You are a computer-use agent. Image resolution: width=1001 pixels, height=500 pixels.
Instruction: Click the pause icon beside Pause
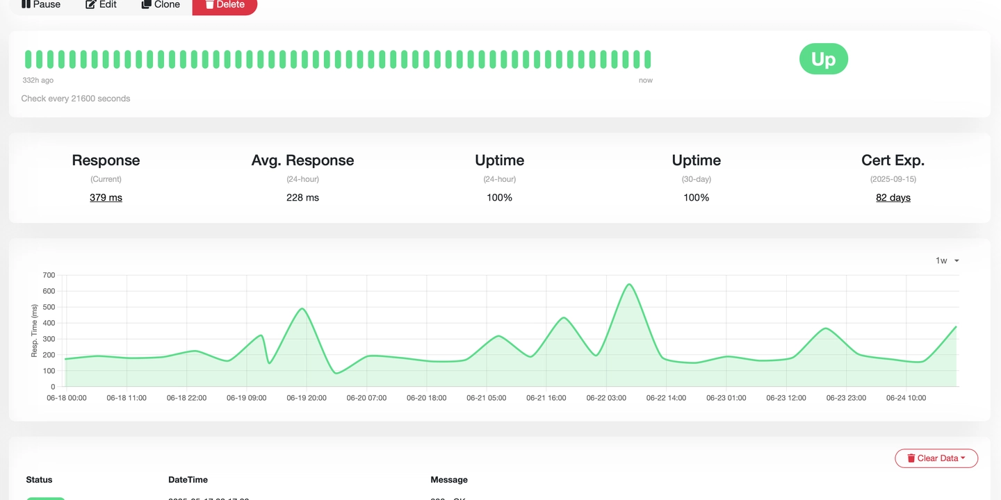[26, 5]
